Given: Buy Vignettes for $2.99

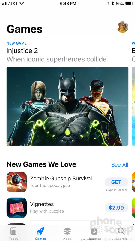Looking at the screenshot, I should [x=116, y=208].
